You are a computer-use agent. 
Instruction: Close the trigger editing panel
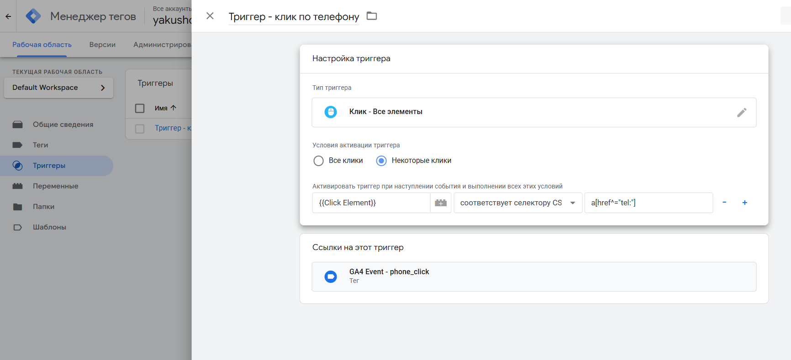pyautogui.click(x=210, y=16)
